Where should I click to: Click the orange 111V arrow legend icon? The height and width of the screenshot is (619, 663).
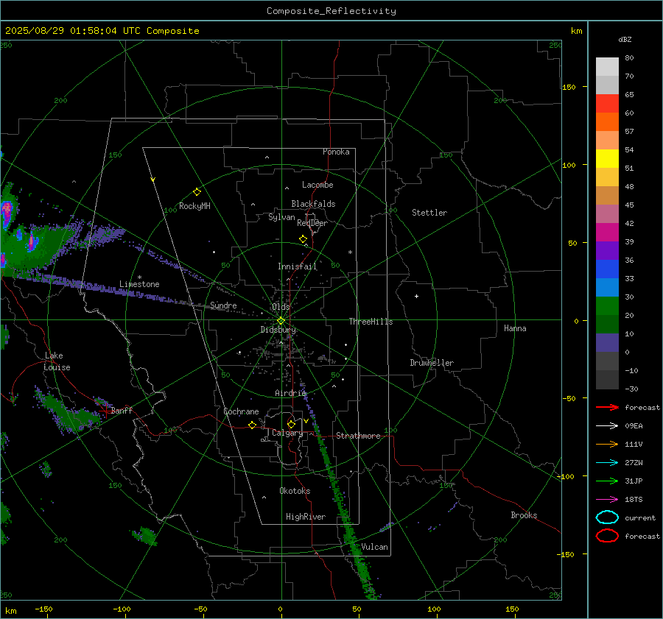click(607, 444)
